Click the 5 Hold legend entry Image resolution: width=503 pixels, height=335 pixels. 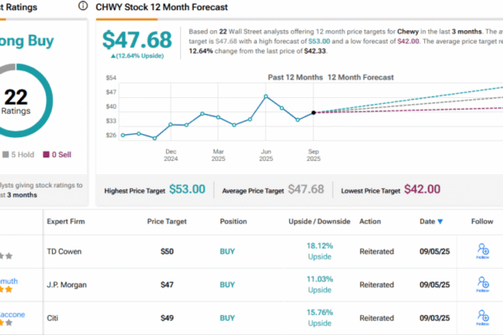click(x=18, y=154)
